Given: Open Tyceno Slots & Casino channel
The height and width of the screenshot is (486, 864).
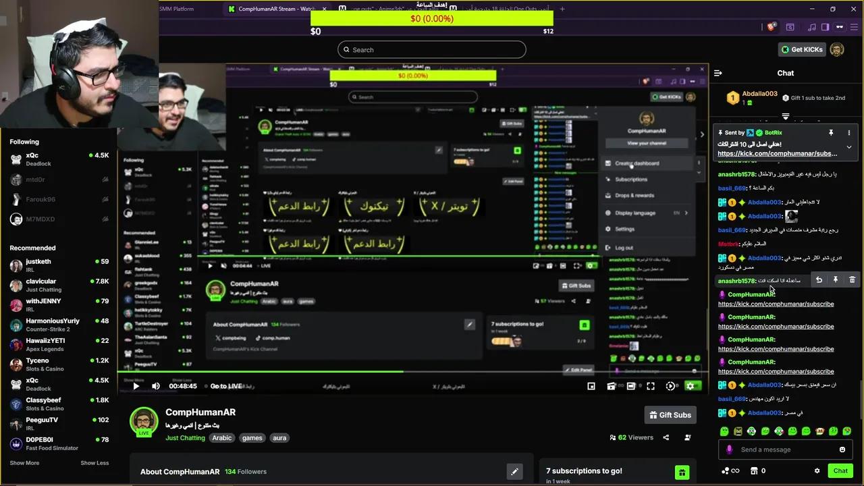Looking at the screenshot, I should [x=59, y=364].
